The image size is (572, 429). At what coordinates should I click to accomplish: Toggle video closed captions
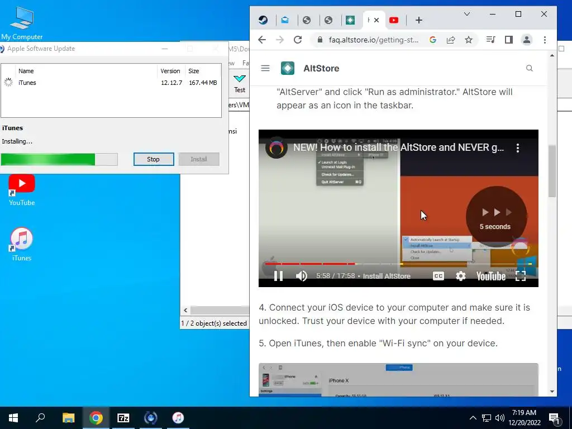(438, 276)
